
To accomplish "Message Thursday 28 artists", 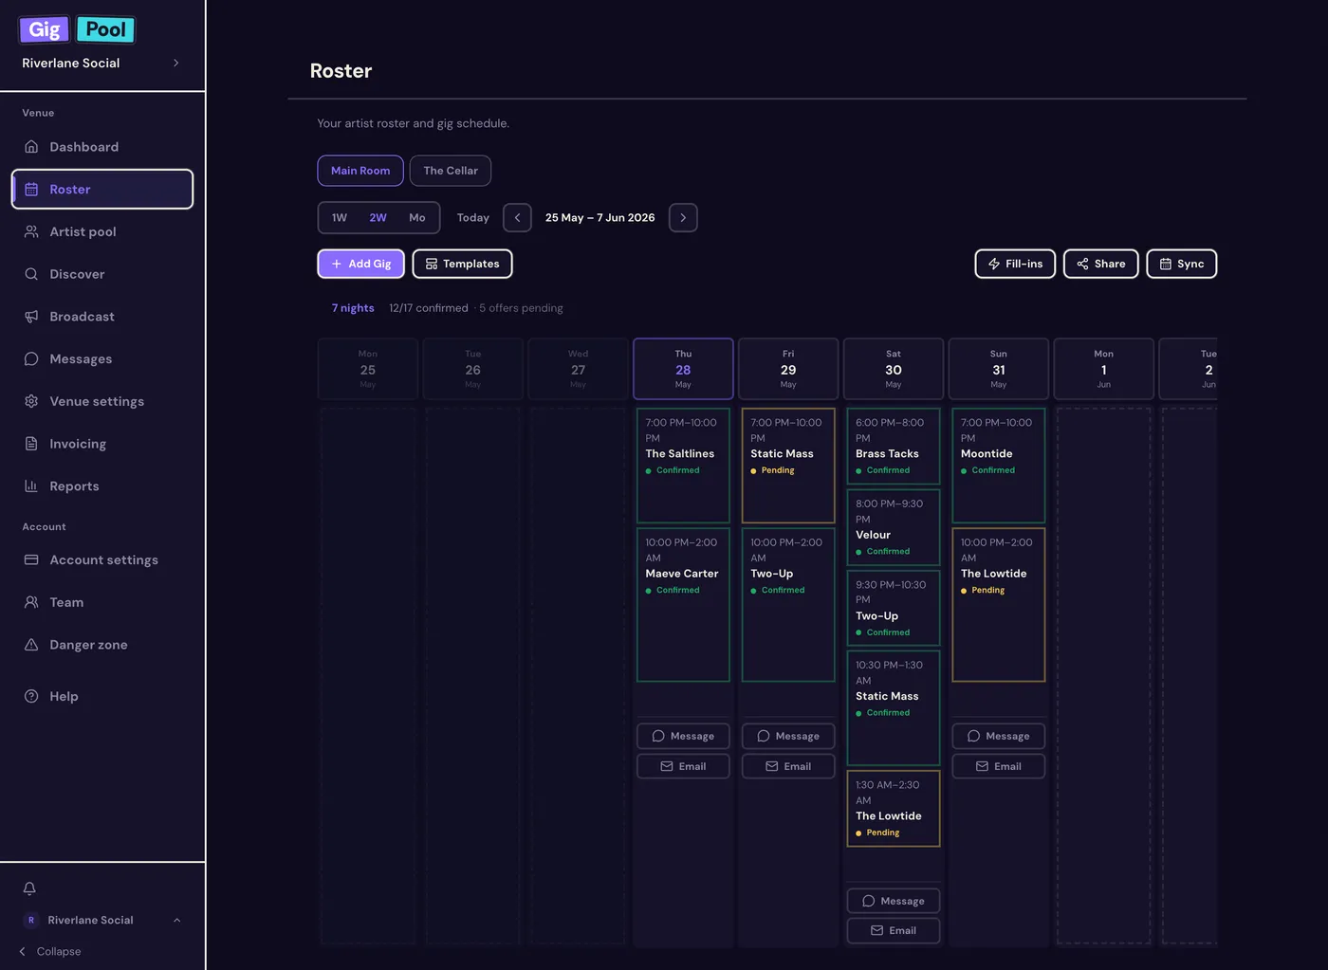I will 683,736.
